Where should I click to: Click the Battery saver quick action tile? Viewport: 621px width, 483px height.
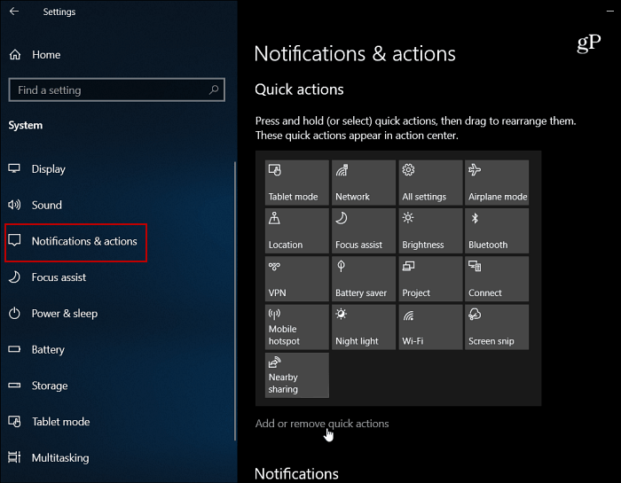(364, 279)
